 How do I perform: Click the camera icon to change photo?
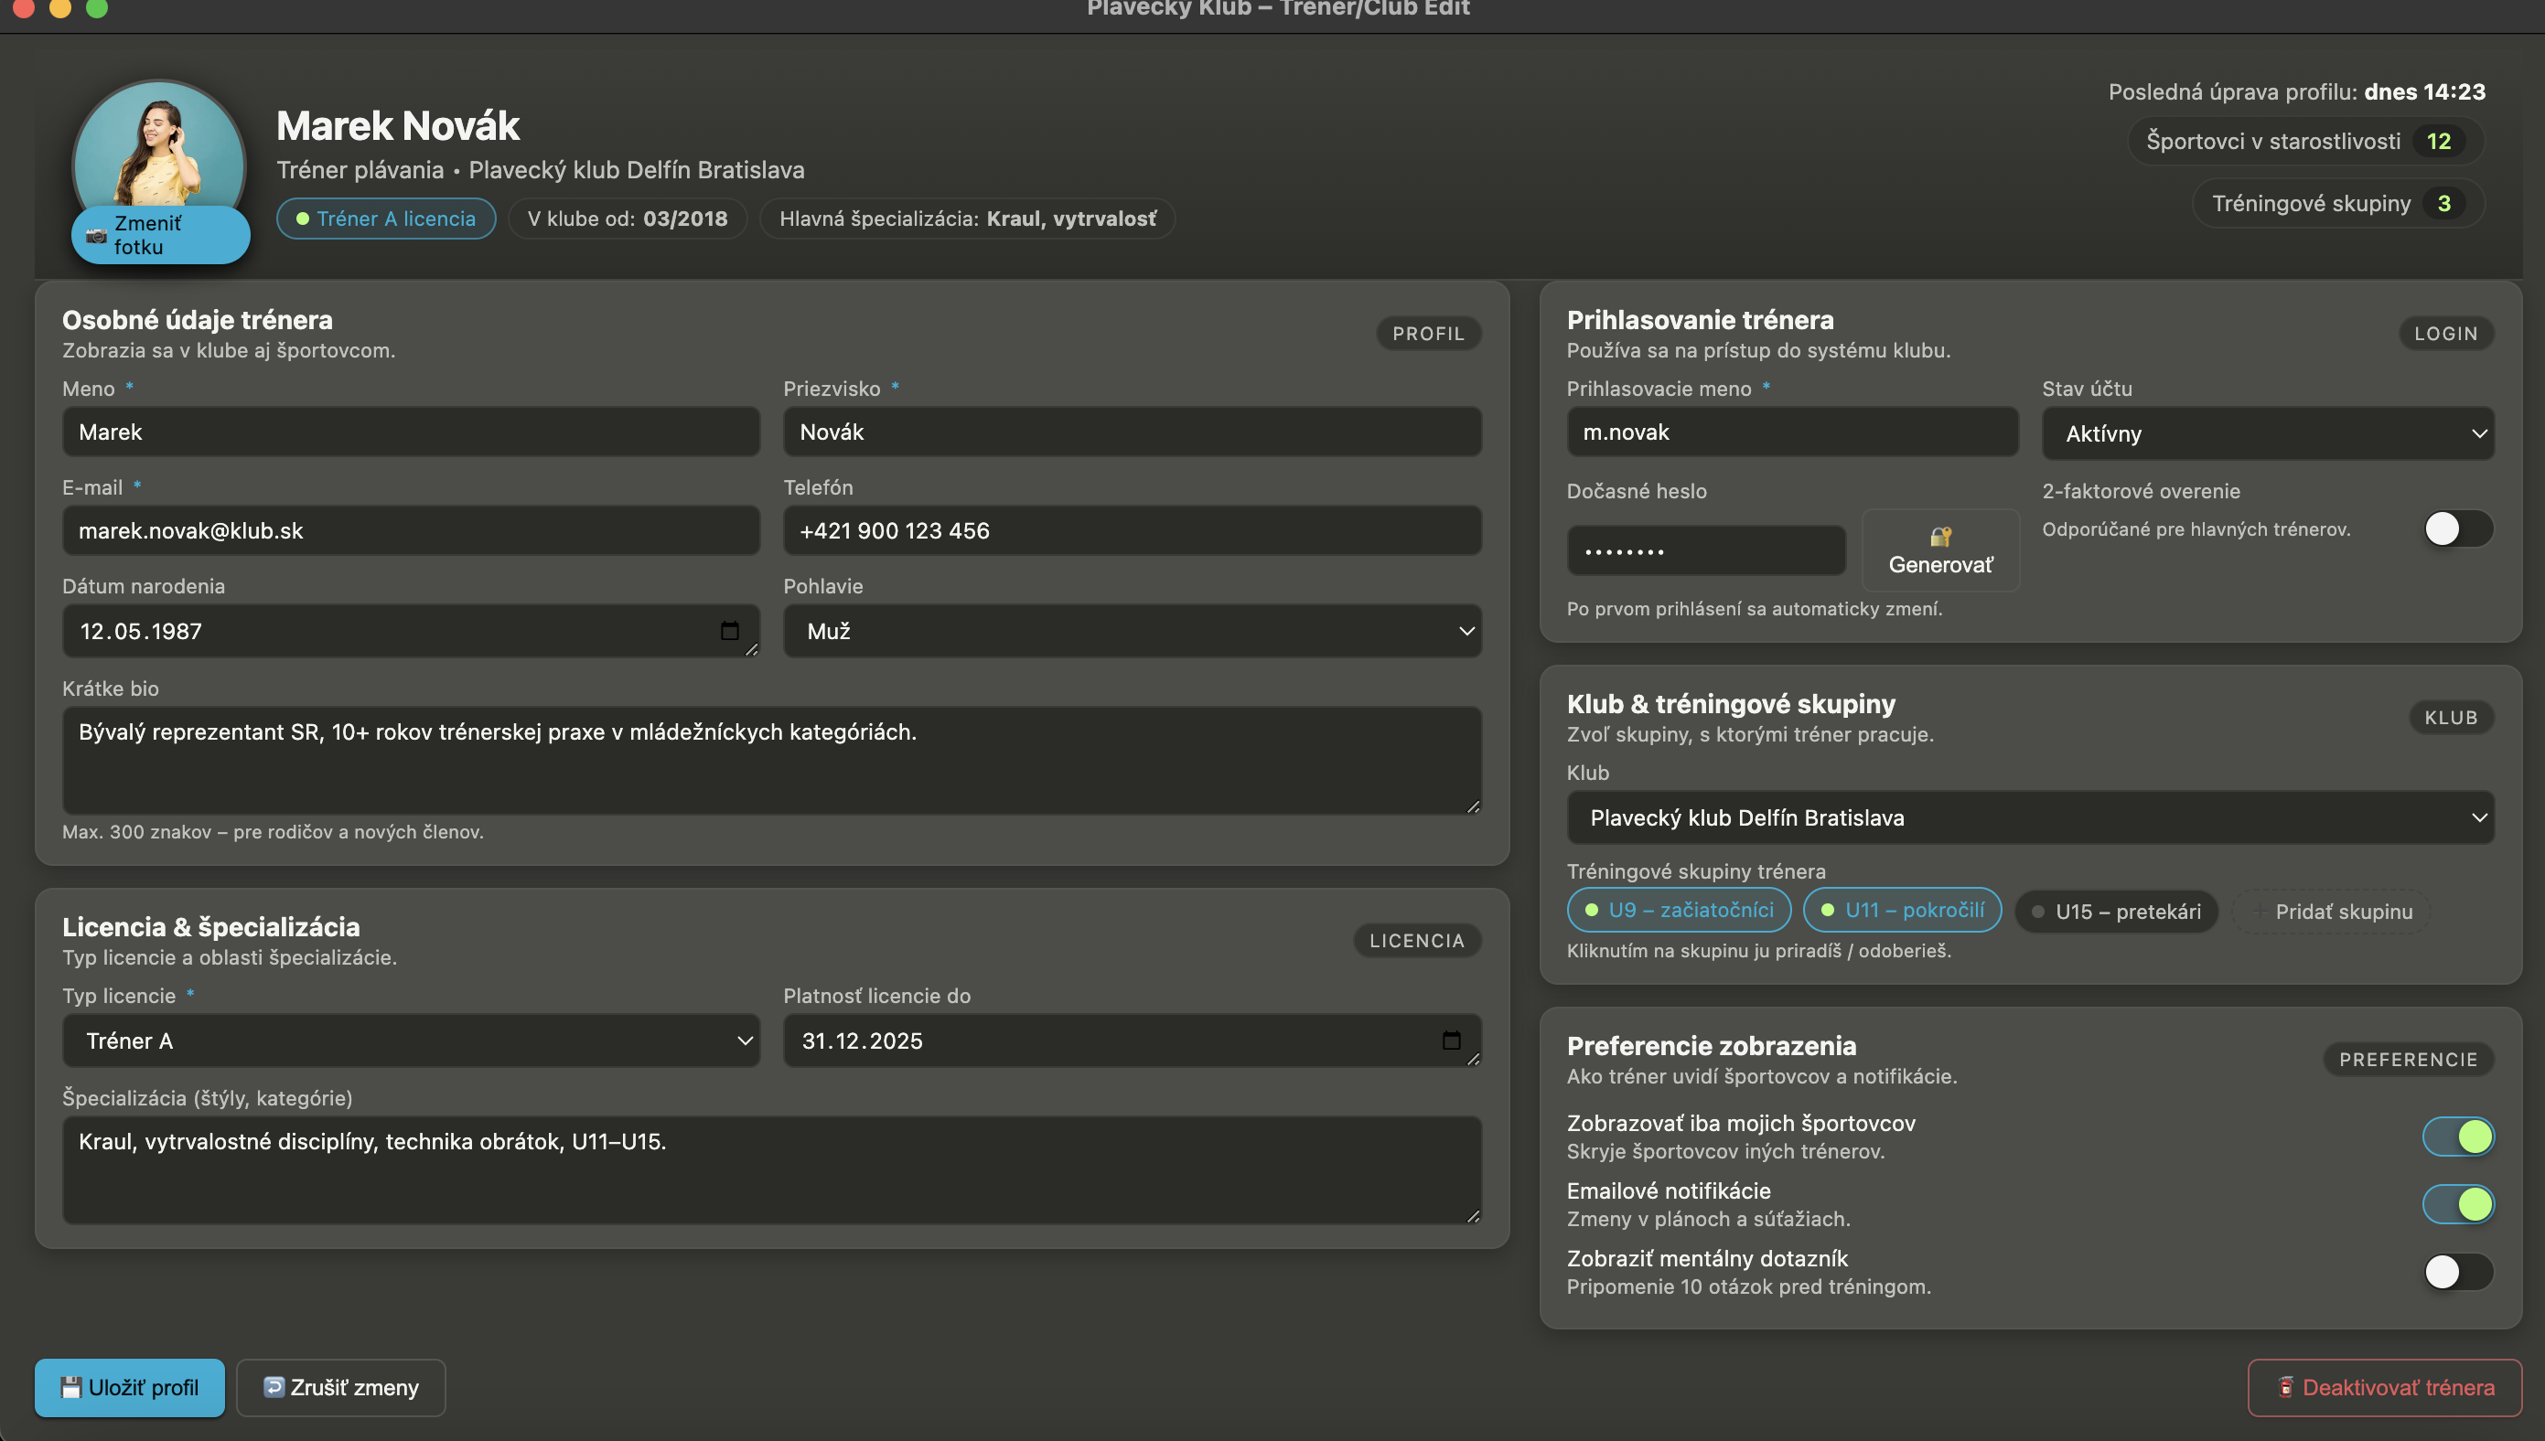(96, 236)
